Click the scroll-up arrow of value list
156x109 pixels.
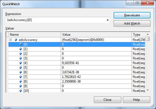[148, 34]
